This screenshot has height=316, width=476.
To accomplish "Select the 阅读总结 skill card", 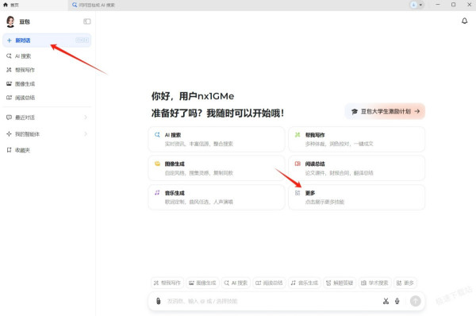I will click(x=357, y=168).
